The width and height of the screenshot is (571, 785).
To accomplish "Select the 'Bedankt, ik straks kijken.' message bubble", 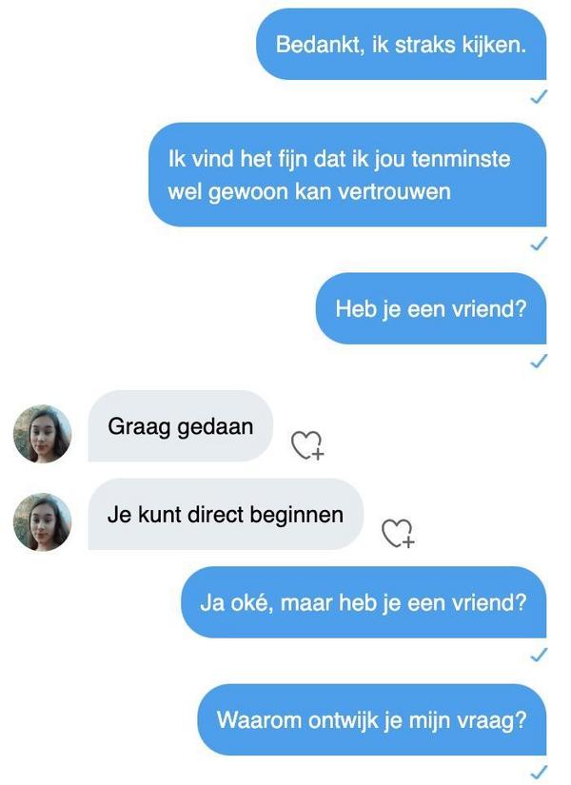I will [402, 44].
